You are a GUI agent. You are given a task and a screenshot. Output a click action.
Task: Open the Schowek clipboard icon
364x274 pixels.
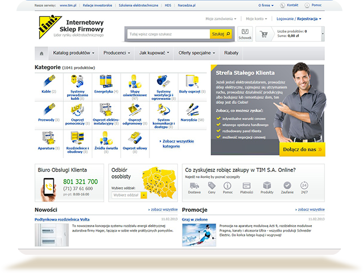pyautogui.click(x=244, y=34)
